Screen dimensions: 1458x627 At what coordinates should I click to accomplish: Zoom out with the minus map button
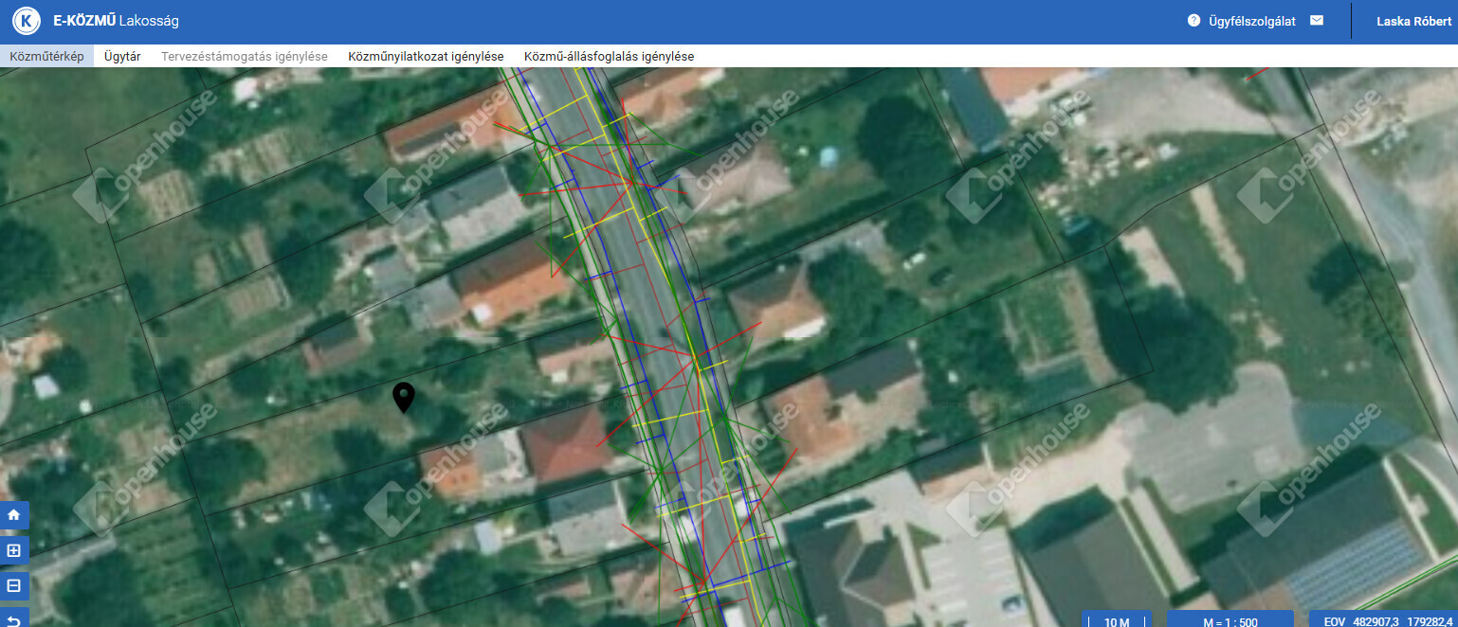click(x=14, y=585)
